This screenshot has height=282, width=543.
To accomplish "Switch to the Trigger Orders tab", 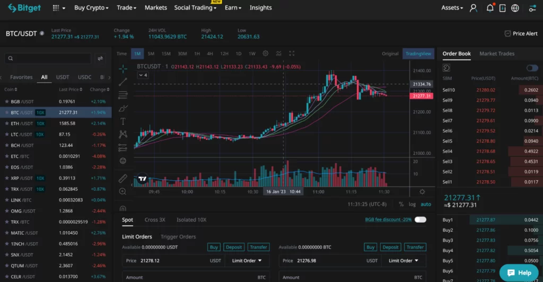I will point(178,236).
